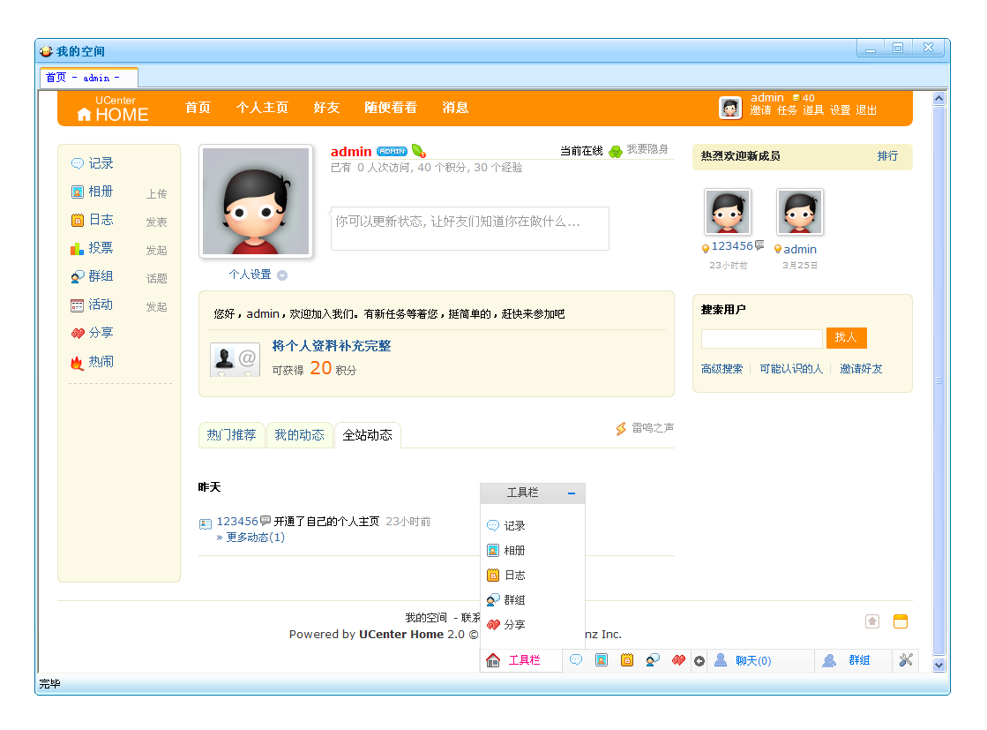
Task: Click the orange window icon near the footer
Action: [901, 621]
